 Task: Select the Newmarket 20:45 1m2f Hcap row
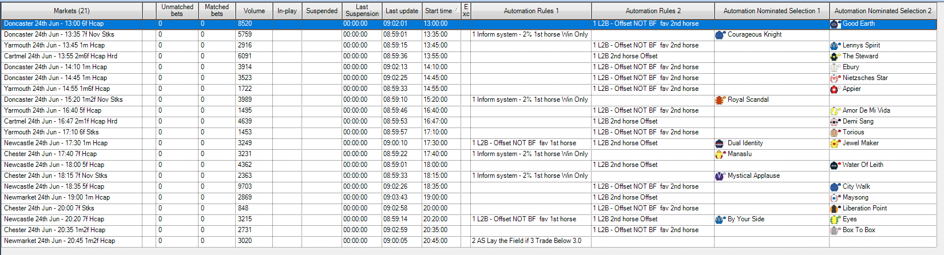(x=60, y=241)
